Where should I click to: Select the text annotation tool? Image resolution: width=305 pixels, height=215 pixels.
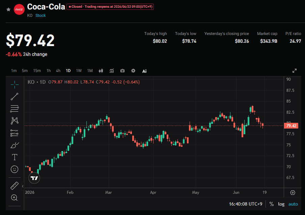point(15,157)
